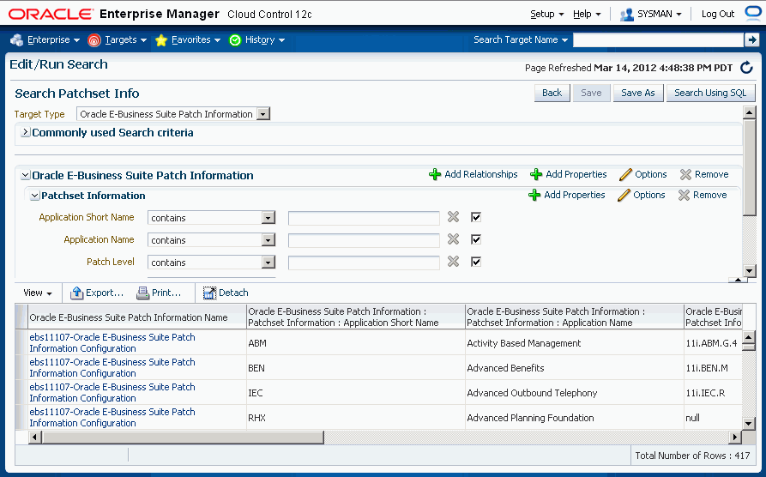
Task: Toggle Patch Level checkbox
Action: pyautogui.click(x=476, y=262)
